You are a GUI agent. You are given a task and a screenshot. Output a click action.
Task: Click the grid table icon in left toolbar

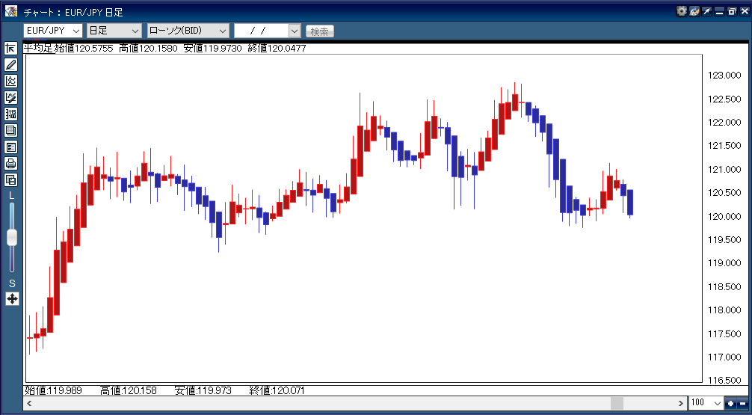click(x=11, y=131)
